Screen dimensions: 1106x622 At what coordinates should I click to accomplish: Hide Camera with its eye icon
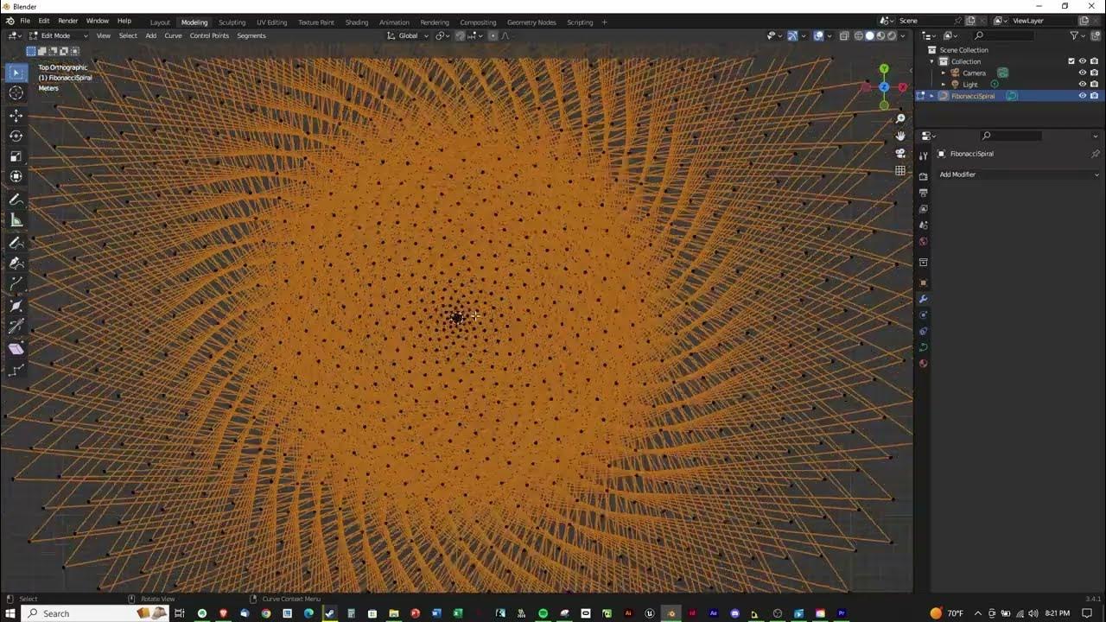1083,73
